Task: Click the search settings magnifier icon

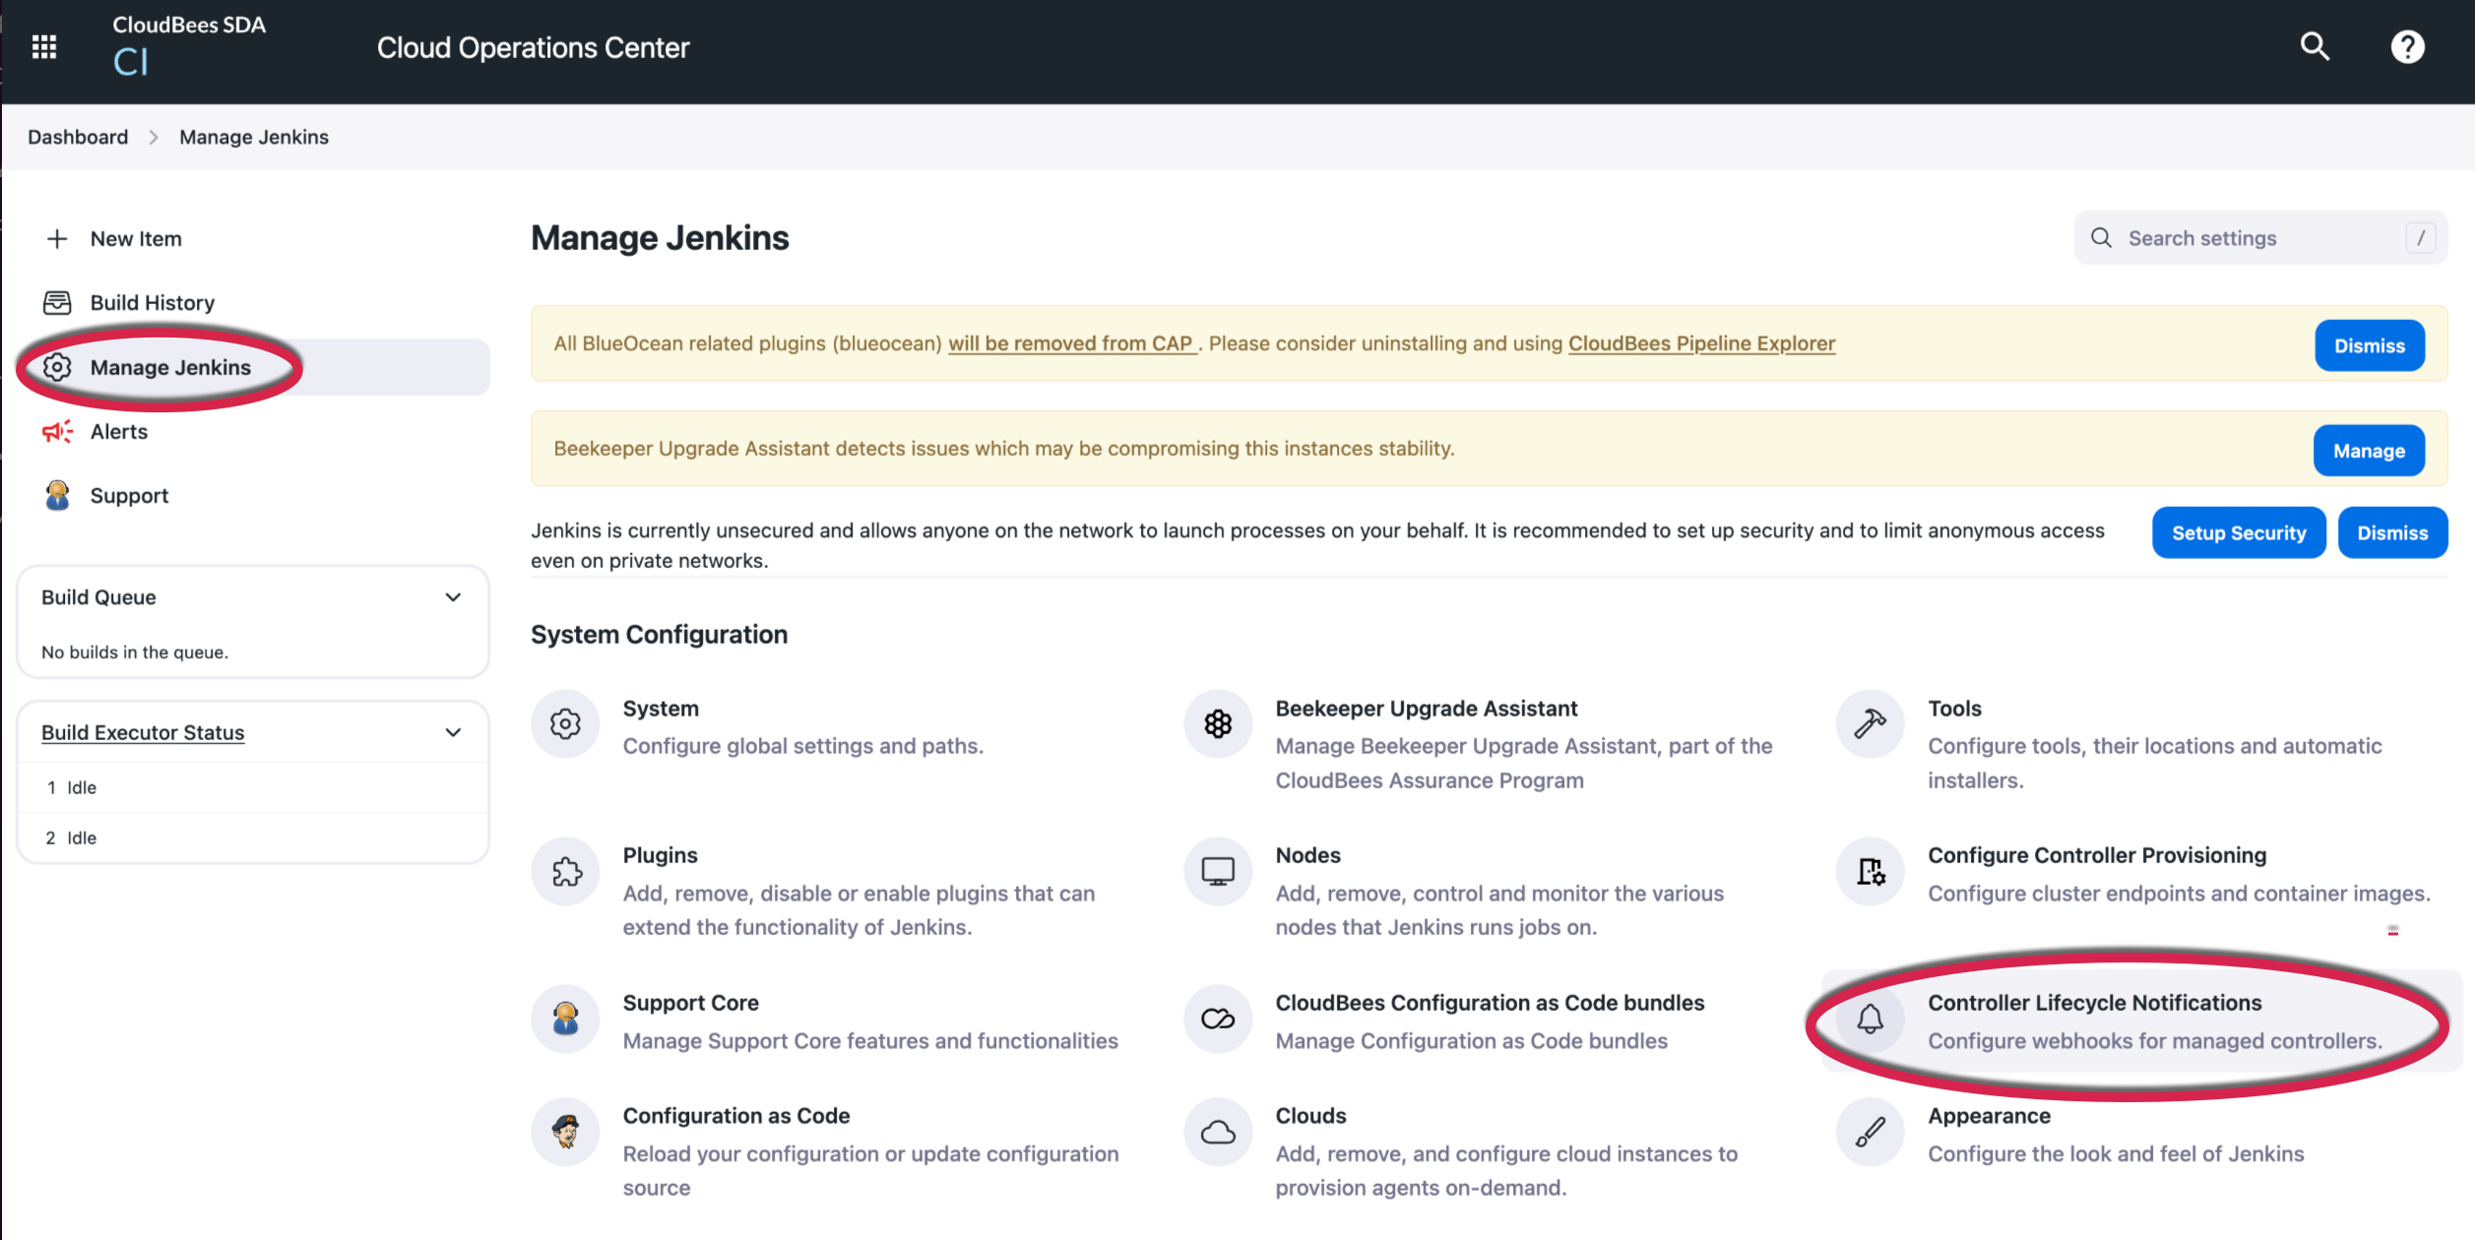Action: [x=2101, y=238]
